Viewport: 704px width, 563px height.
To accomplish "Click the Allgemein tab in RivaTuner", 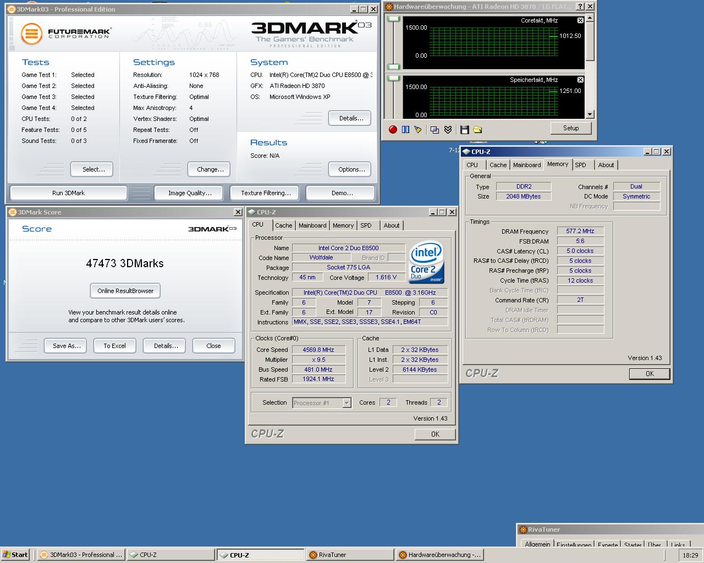I will (x=537, y=544).
